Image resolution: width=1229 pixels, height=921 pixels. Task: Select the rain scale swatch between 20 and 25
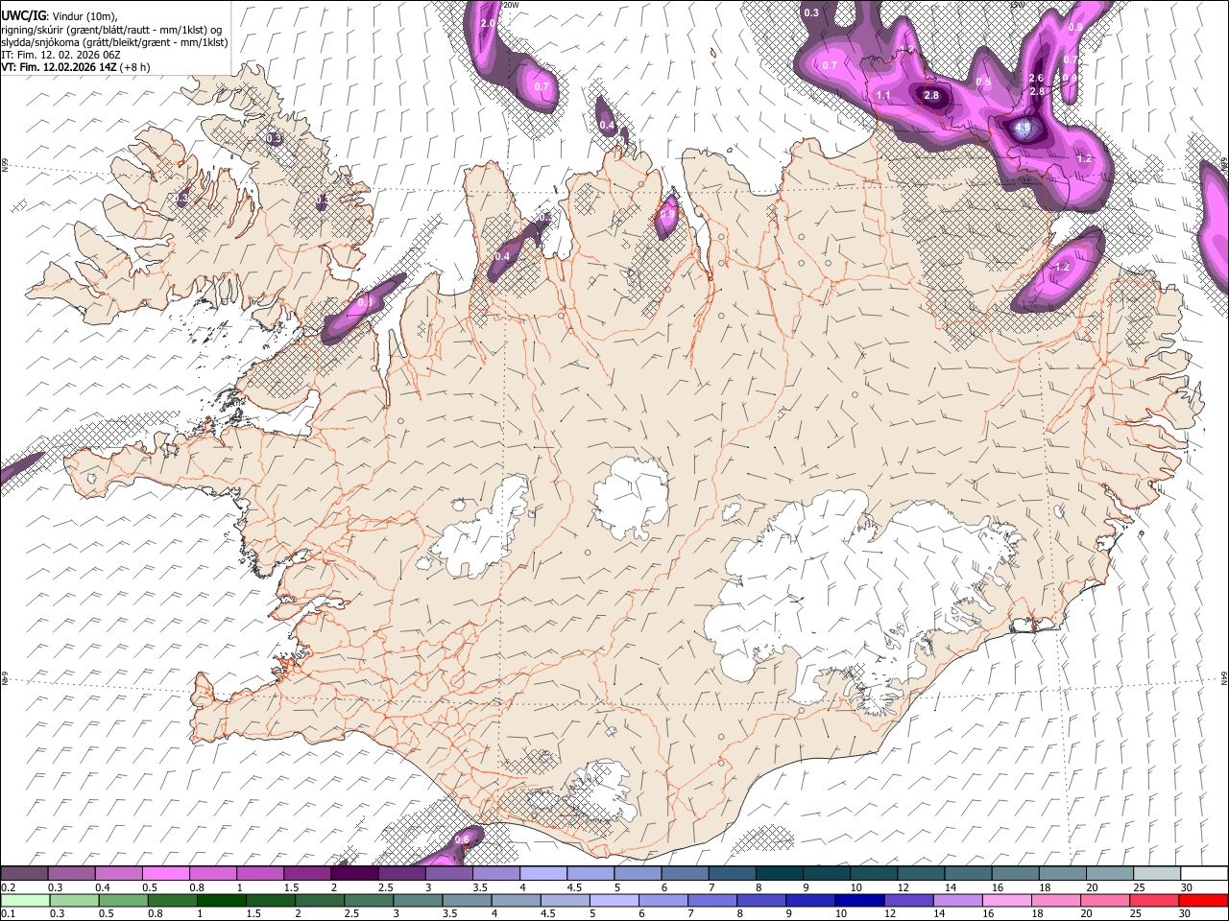point(1106,901)
